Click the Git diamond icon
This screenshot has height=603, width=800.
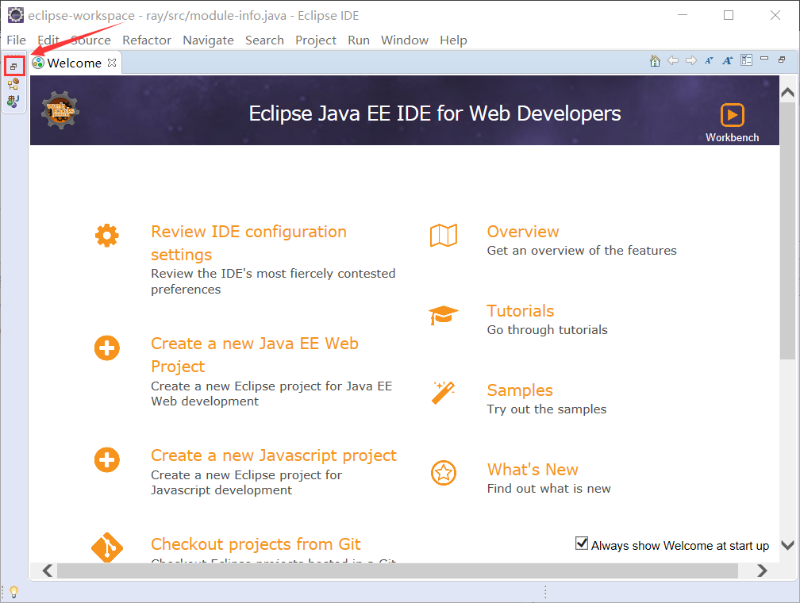[107, 548]
